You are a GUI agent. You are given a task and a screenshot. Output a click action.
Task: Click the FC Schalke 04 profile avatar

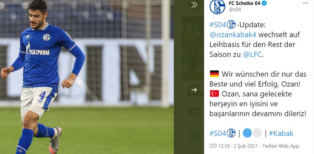217,7
